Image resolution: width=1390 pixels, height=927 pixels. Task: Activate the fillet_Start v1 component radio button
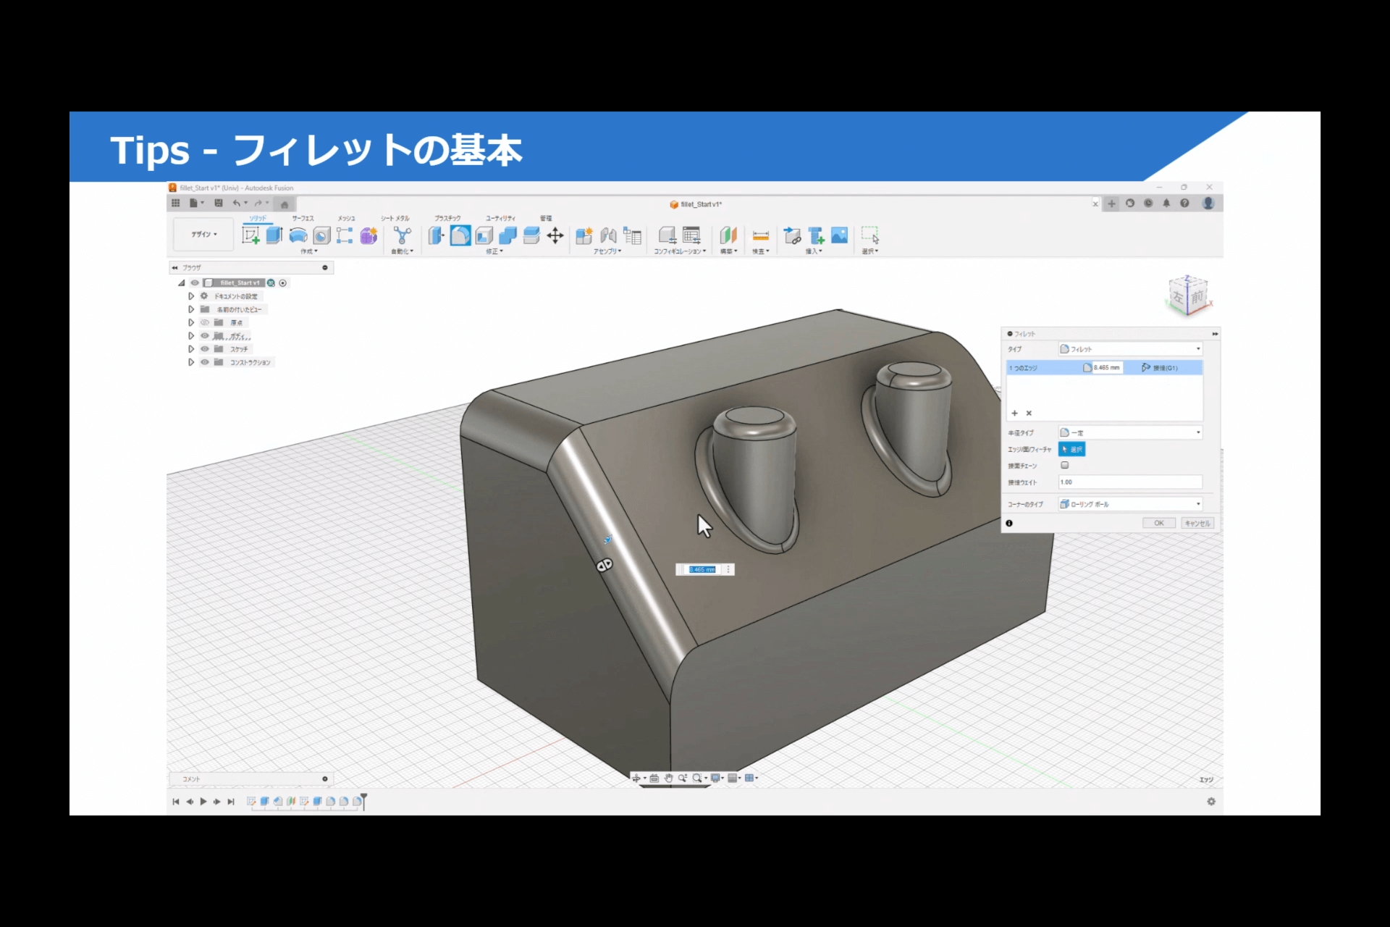point(283,283)
